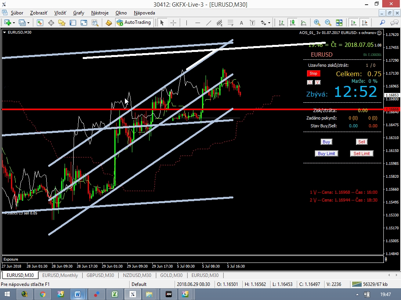Switch to the GBPUSD,M30 chart tab

pos(100,275)
